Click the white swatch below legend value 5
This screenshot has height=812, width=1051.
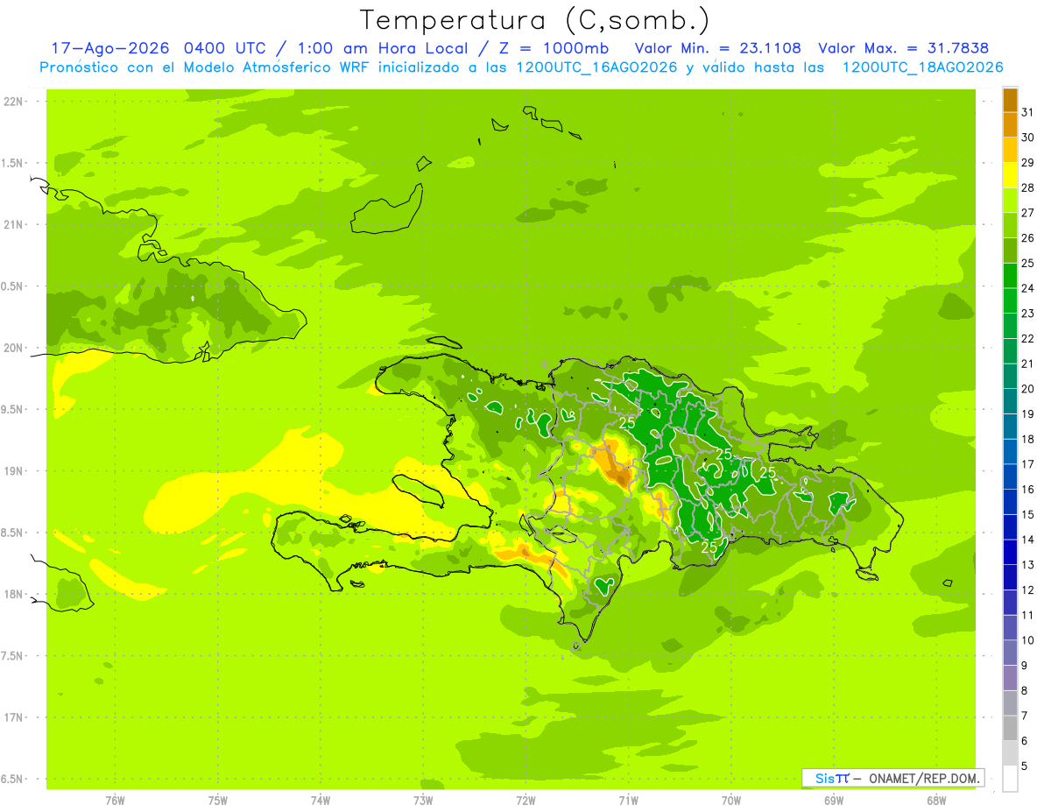(x=1010, y=779)
